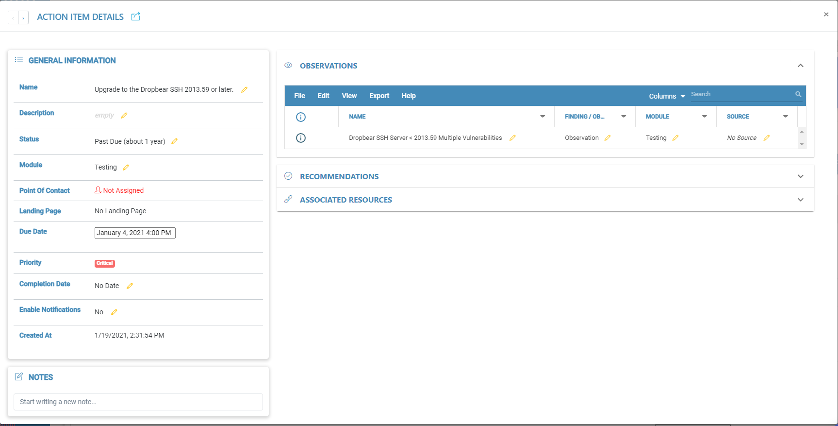The image size is (838, 426).
Task: Go to the next action item arrow
Action: pyautogui.click(x=23, y=18)
